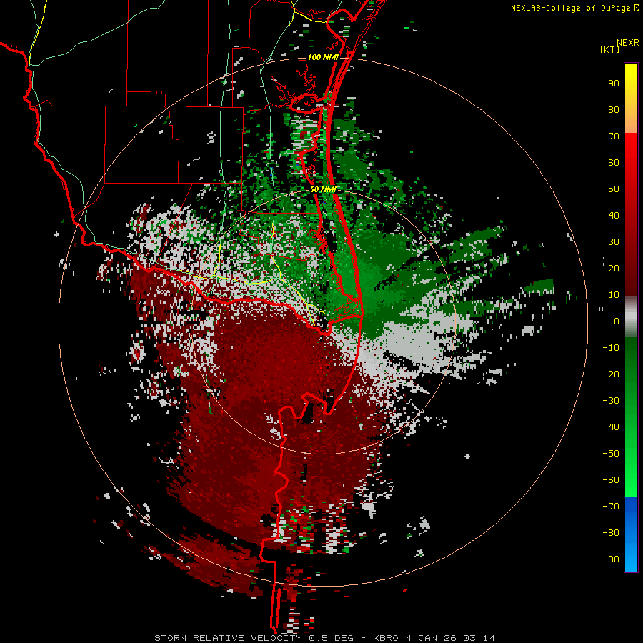Click the -40 value on velocity scale
Image resolution: width=643 pixels, height=643 pixels.
coord(611,427)
